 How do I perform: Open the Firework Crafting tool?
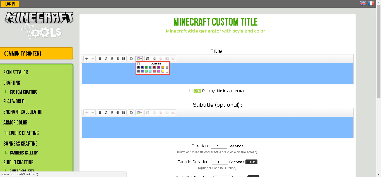click(x=21, y=133)
